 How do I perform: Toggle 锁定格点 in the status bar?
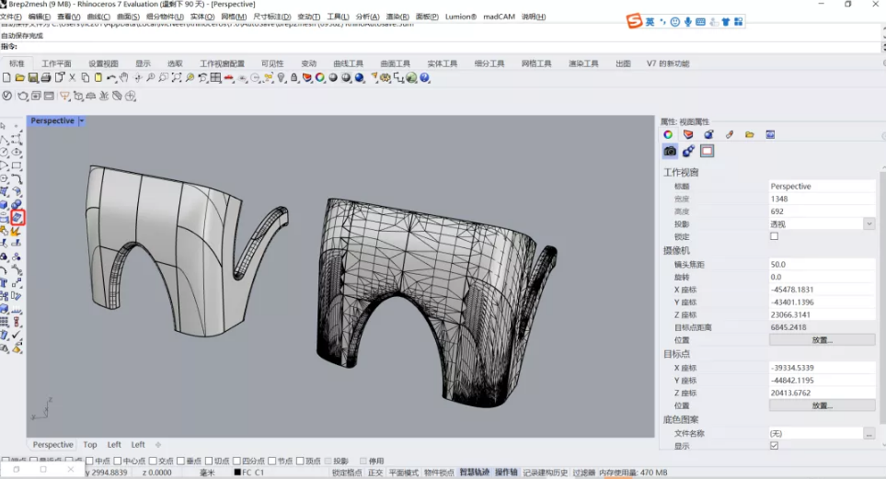pyautogui.click(x=346, y=473)
